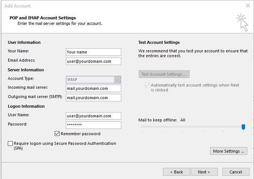Open More Settings
Viewport: 254px width, 179px height.
pyautogui.click(x=229, y=151)
